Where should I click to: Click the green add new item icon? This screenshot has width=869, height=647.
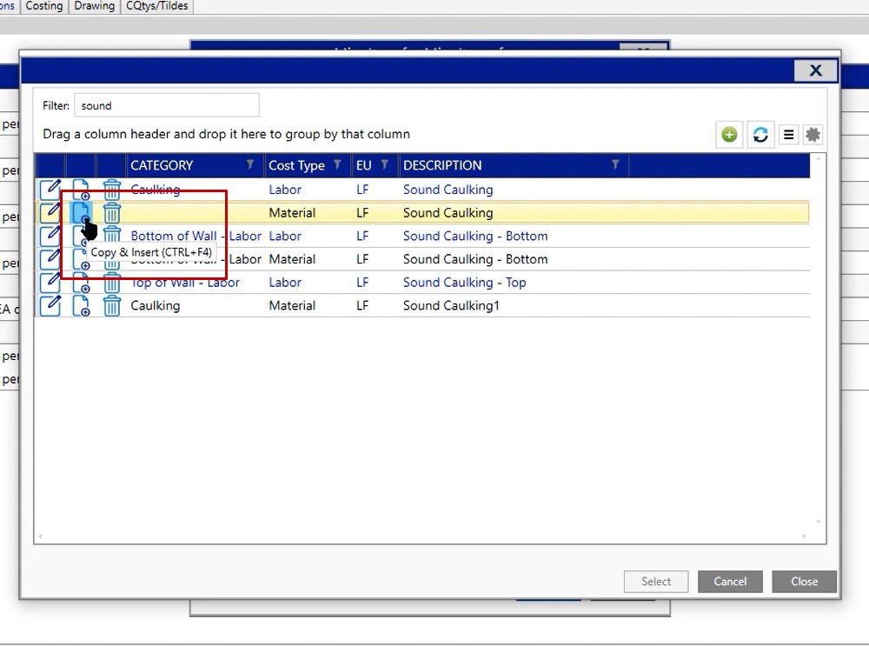[x=729, y=135]
